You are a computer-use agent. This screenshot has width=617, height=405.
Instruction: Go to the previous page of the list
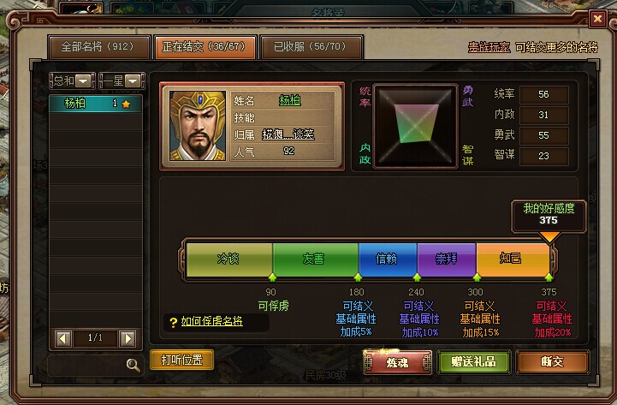click(x=63, y=338)
